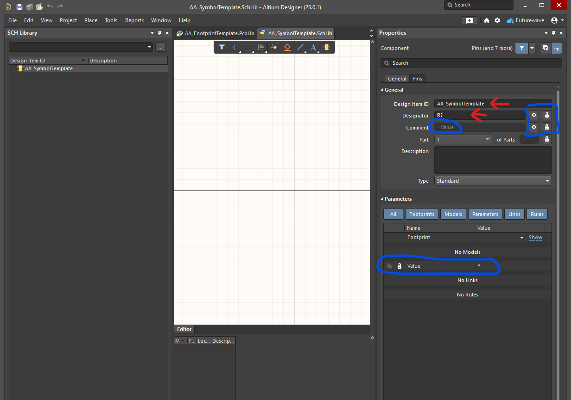Toggle Comment visibility eye
The width and height of the screenshot is (571, 400).
click(534, 127)
